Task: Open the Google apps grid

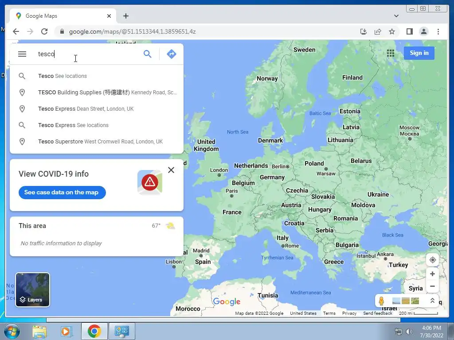Action: point(391,53)
